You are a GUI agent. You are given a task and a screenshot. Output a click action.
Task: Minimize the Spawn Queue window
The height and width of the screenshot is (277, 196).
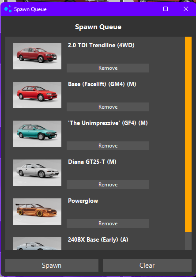point(146,9)
